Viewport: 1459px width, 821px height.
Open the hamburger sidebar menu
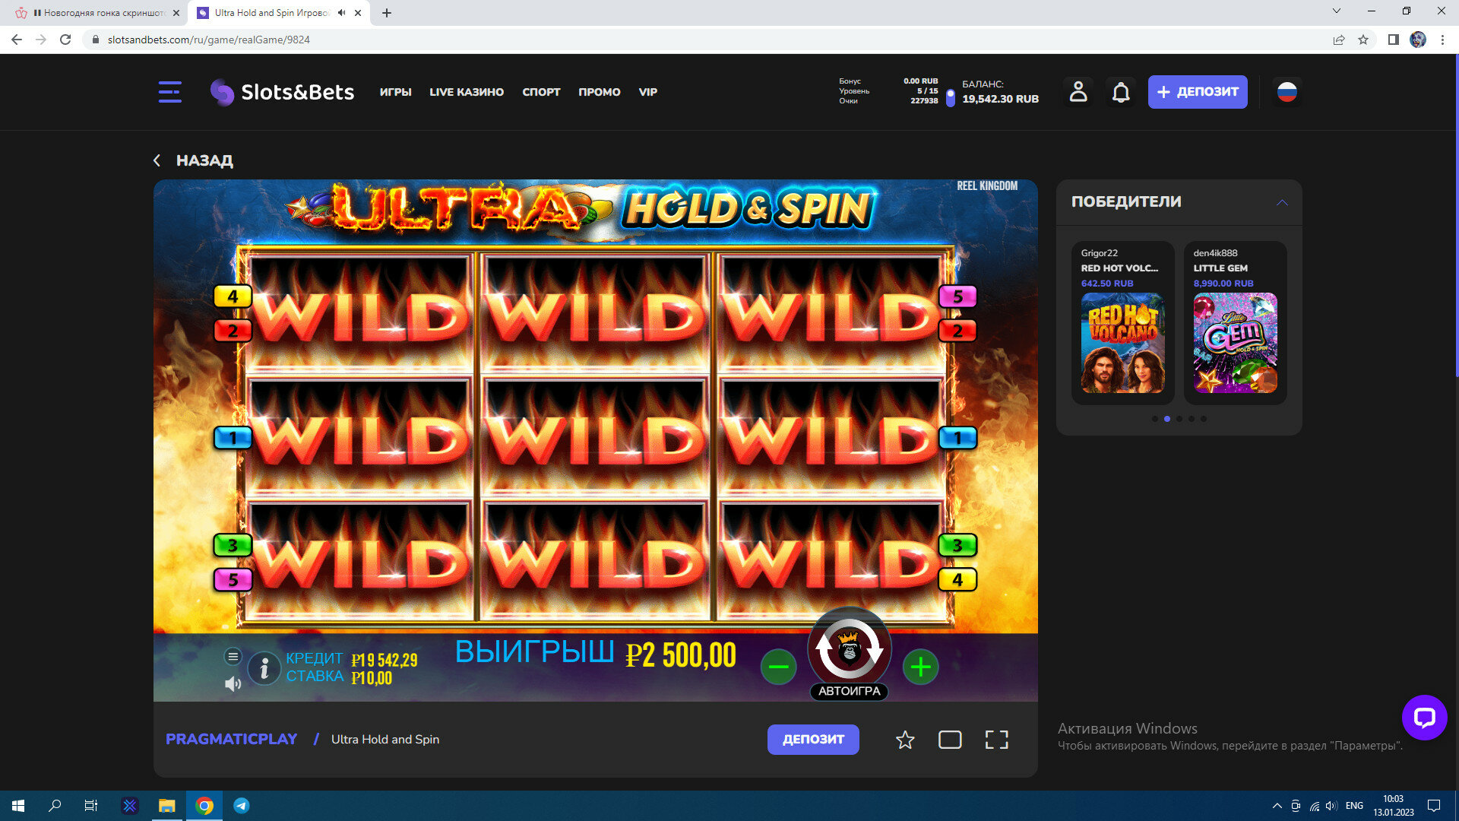click(169, 92)
